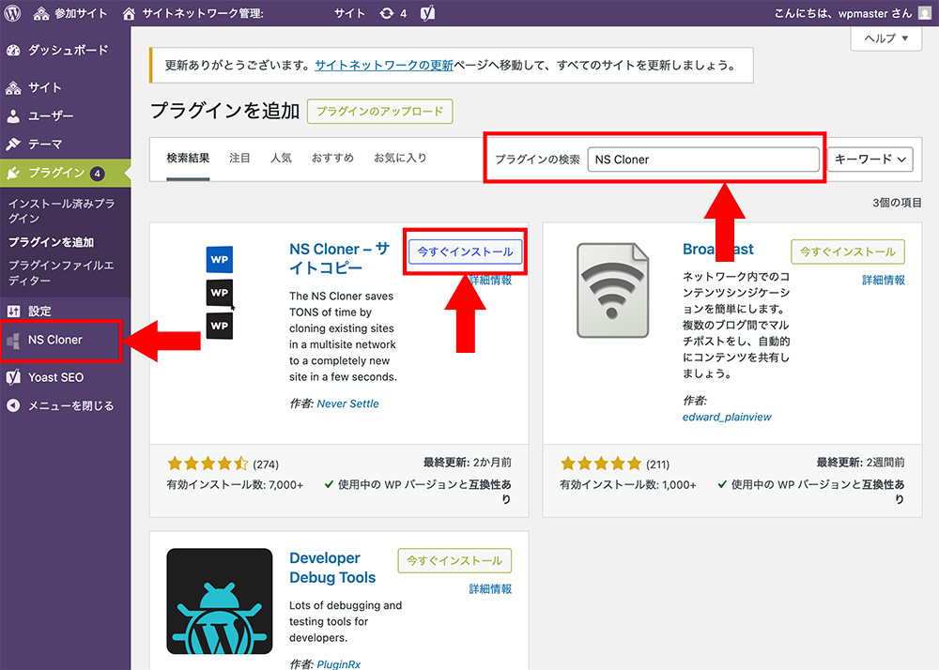The height and width of the screenshot is (670, 939).
Task: Switch to the おすすめ tab
Action: [332, 158]
